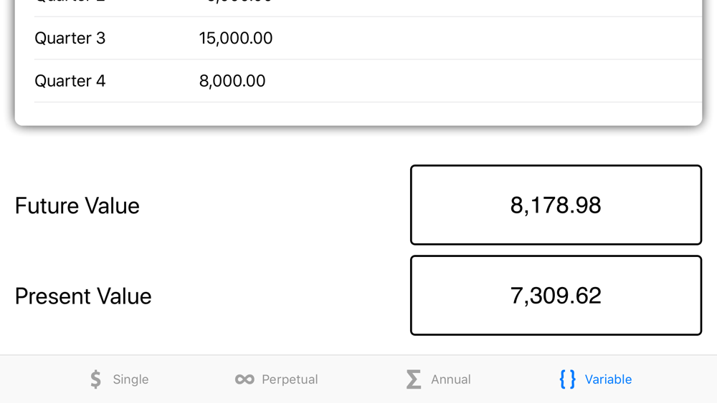Tap the dollar sign icon for Single
717x403 pixels.
(x=96, y=379)
